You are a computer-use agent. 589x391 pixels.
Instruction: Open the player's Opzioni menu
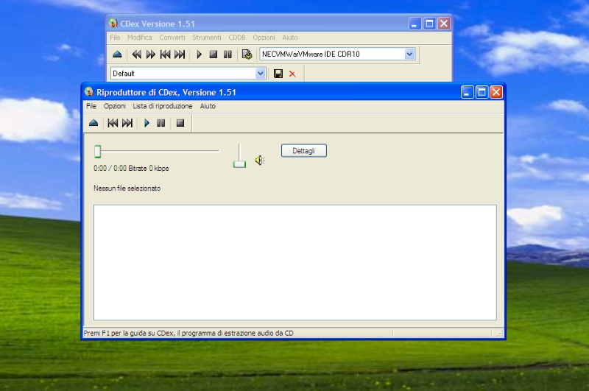click(114, 106)
